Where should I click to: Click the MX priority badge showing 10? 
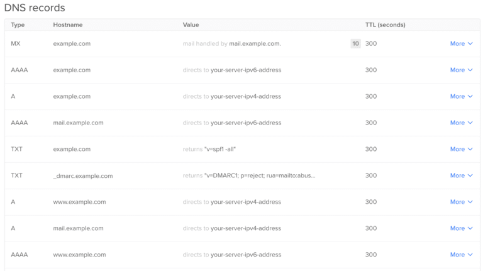355,44
